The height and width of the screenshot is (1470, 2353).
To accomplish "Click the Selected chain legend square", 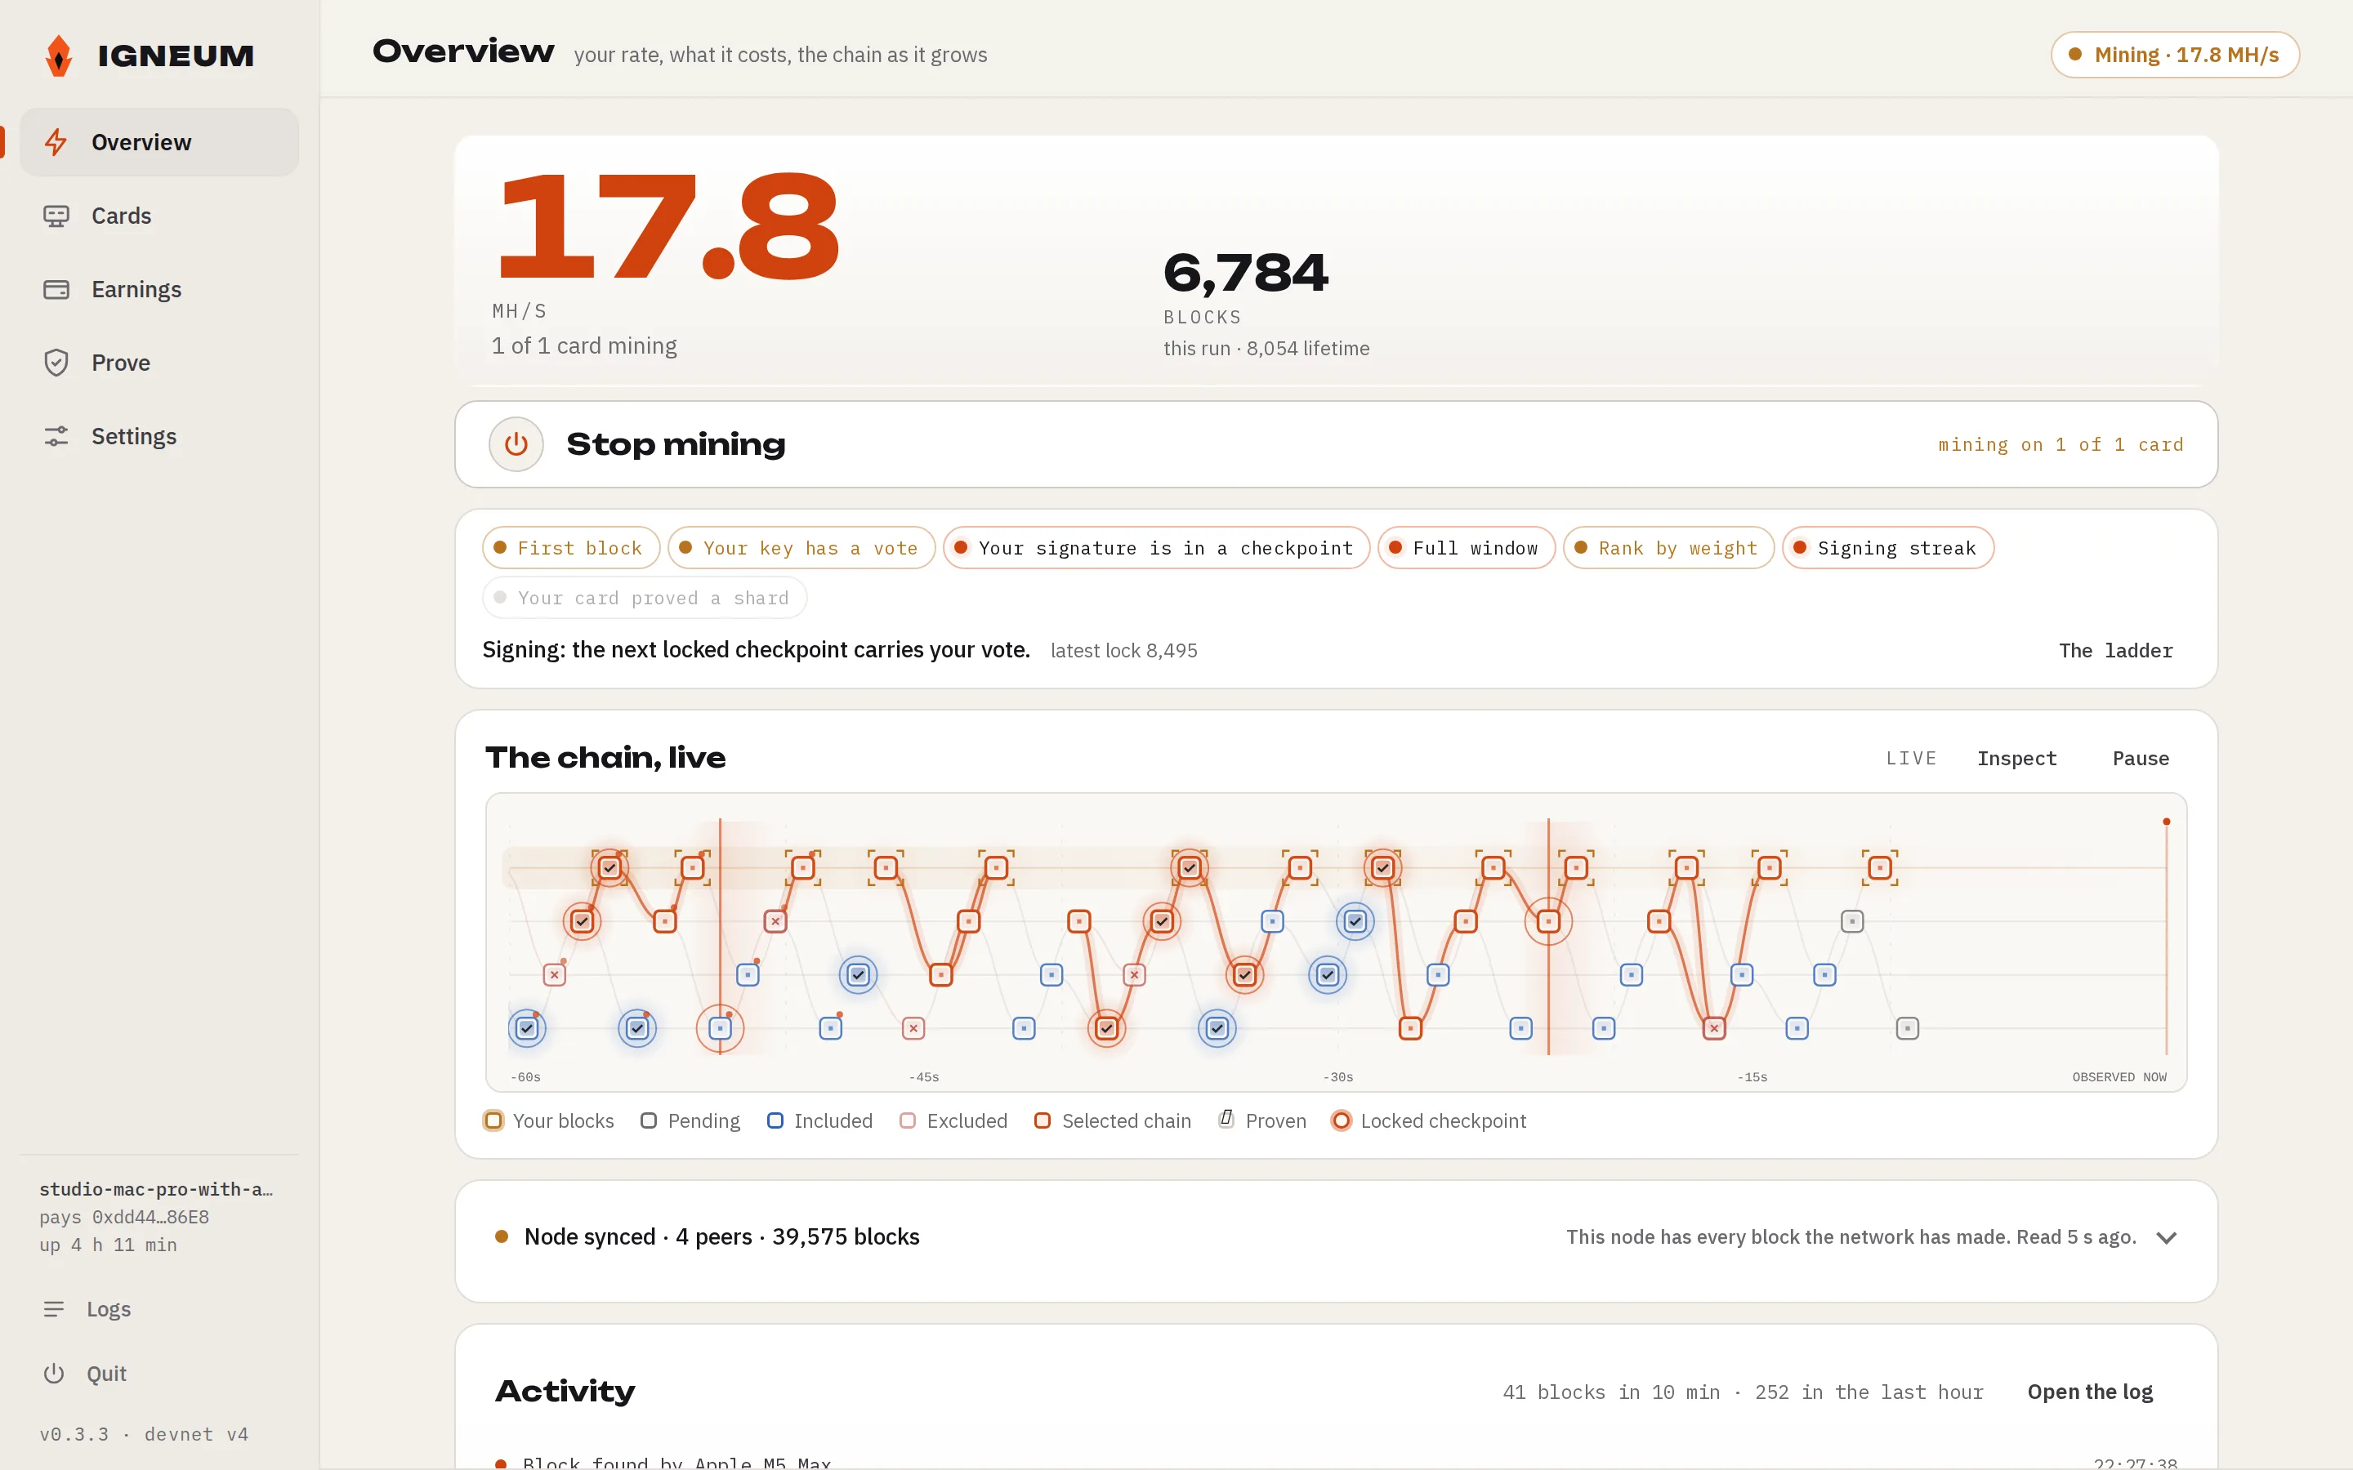I will point(1043,1121).
